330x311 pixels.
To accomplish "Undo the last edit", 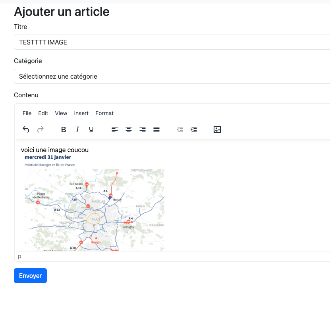I will [x=26, y=129].
